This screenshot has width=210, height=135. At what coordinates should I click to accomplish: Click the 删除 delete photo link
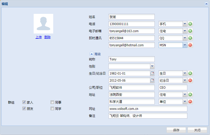(x=47, y=37)
